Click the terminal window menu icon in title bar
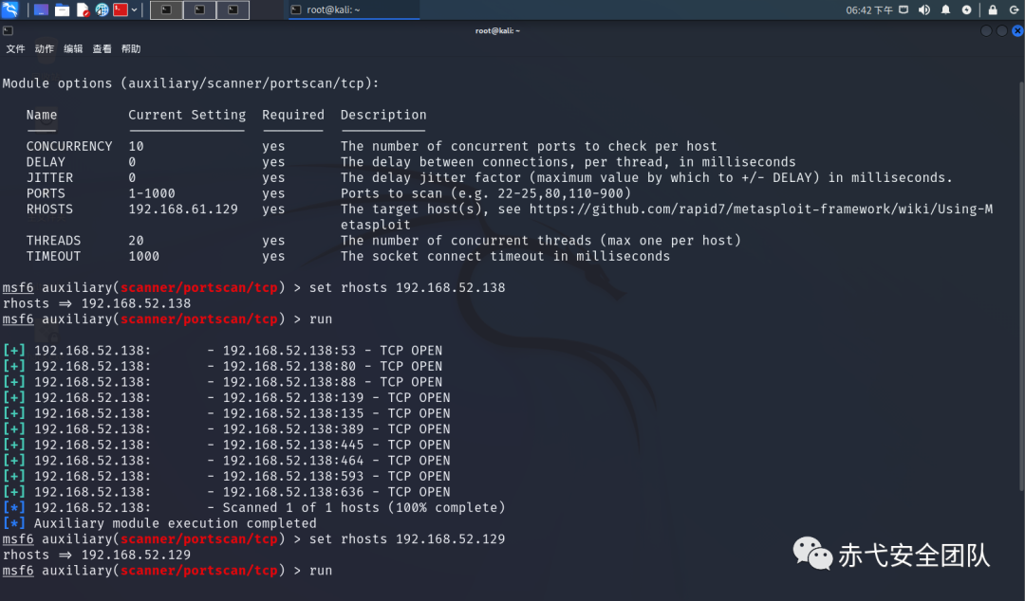This screenshot has height=601, width=1025. [8, 30]
